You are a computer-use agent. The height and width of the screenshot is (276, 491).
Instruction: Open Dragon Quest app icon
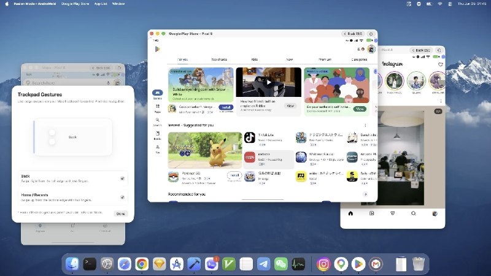pyautogui.click(x=301, y=137)
